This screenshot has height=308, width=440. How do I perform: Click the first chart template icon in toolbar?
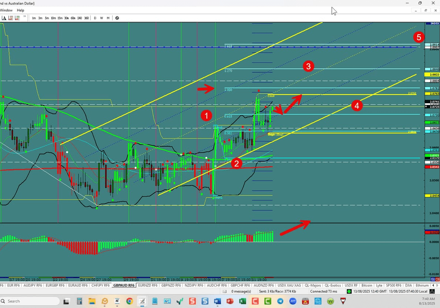[10, 18]
